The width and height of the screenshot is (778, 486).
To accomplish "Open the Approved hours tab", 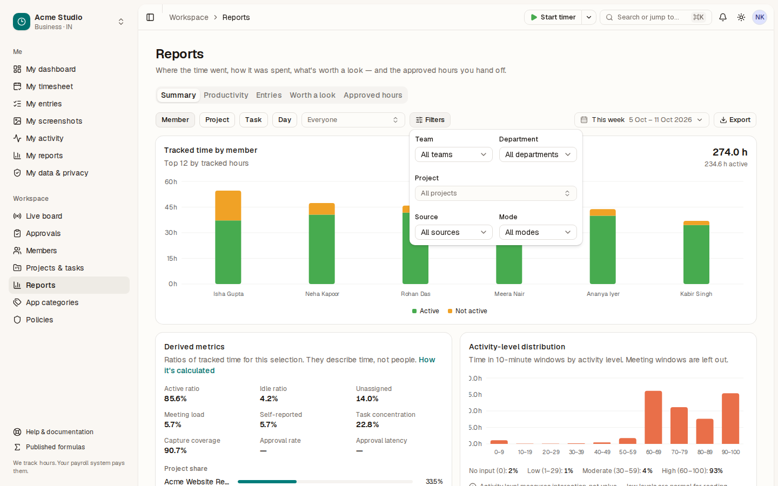I will coord(373,95).
